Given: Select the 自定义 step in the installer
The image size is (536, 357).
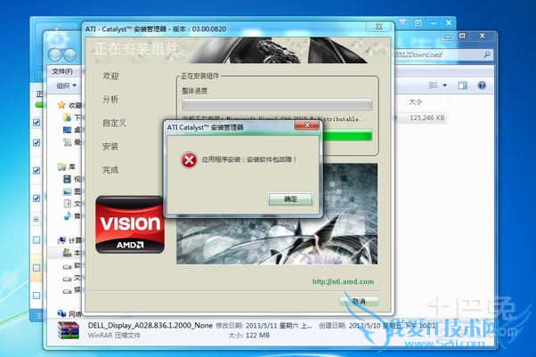Looking at the screenshot, I should click(115, 123).
